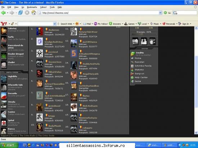
Task: Click the Windows start button
Action: 9,145
